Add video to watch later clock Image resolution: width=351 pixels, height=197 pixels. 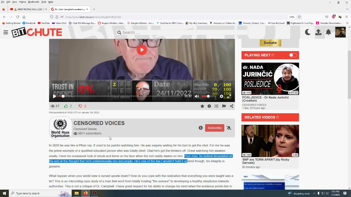click(x=209, y=106)
